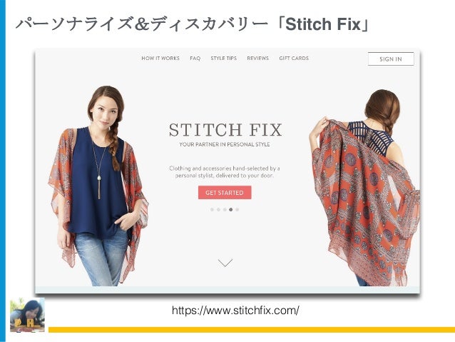
Task: Click the presenter avatar thumbnail at bottom-left
Action: tap(27, 315)
